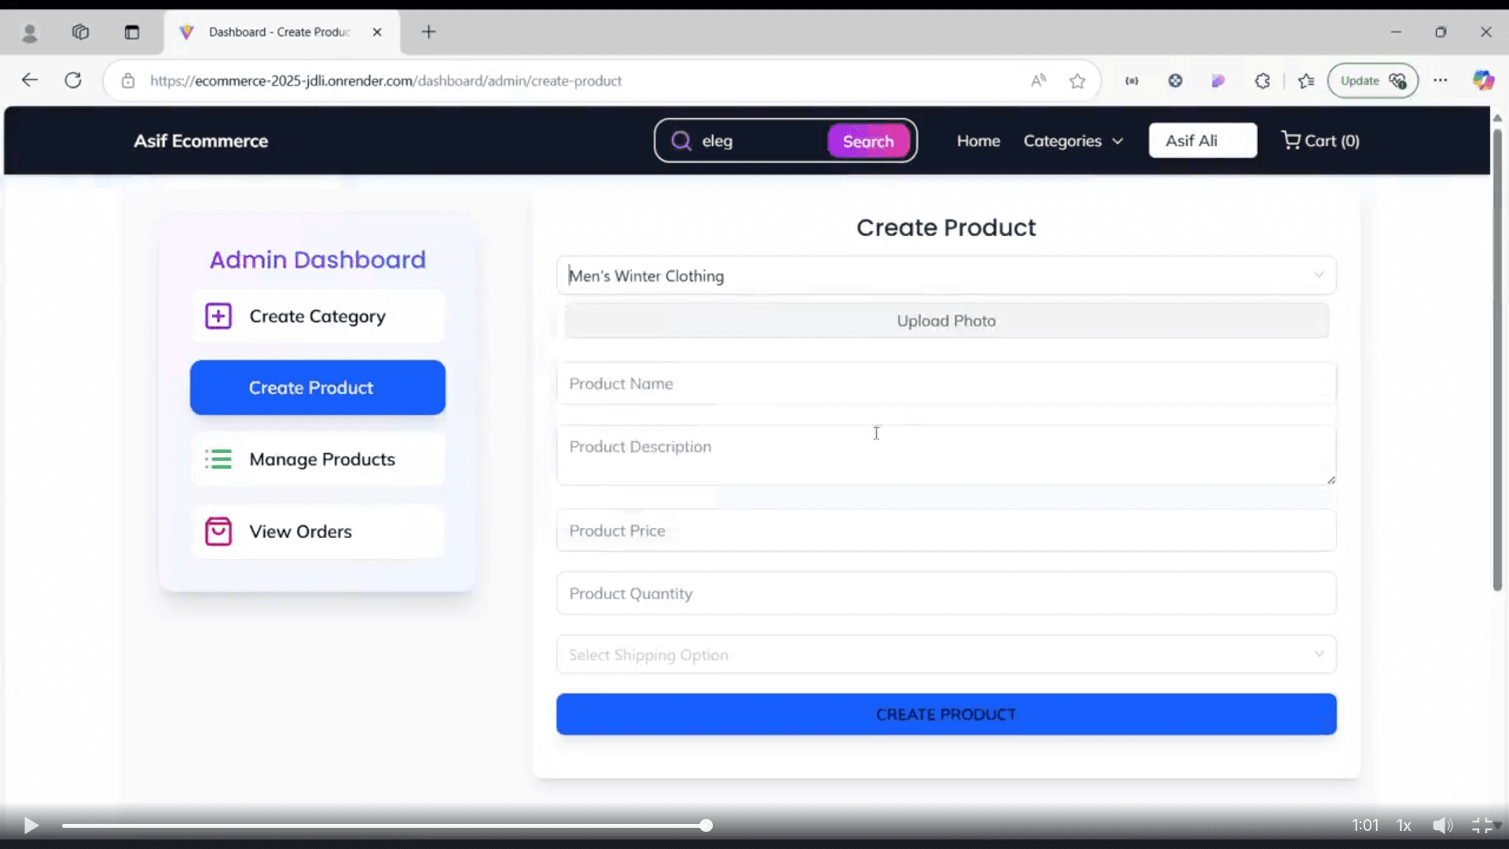The height and width of the screenshot is (849, 1509).
Task: Open the extensions puzzle icon
Action: pos(1262,81)
